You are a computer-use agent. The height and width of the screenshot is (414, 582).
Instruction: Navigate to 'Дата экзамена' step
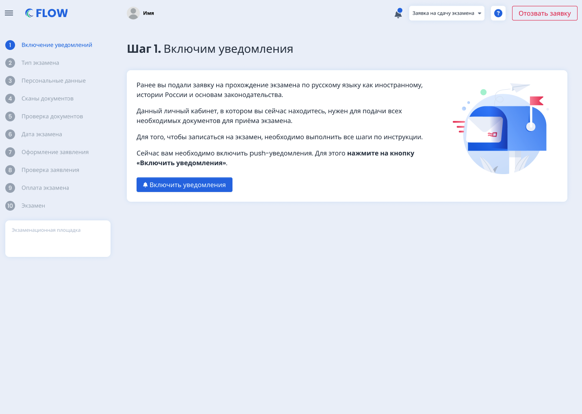click(x=41, y=134)
